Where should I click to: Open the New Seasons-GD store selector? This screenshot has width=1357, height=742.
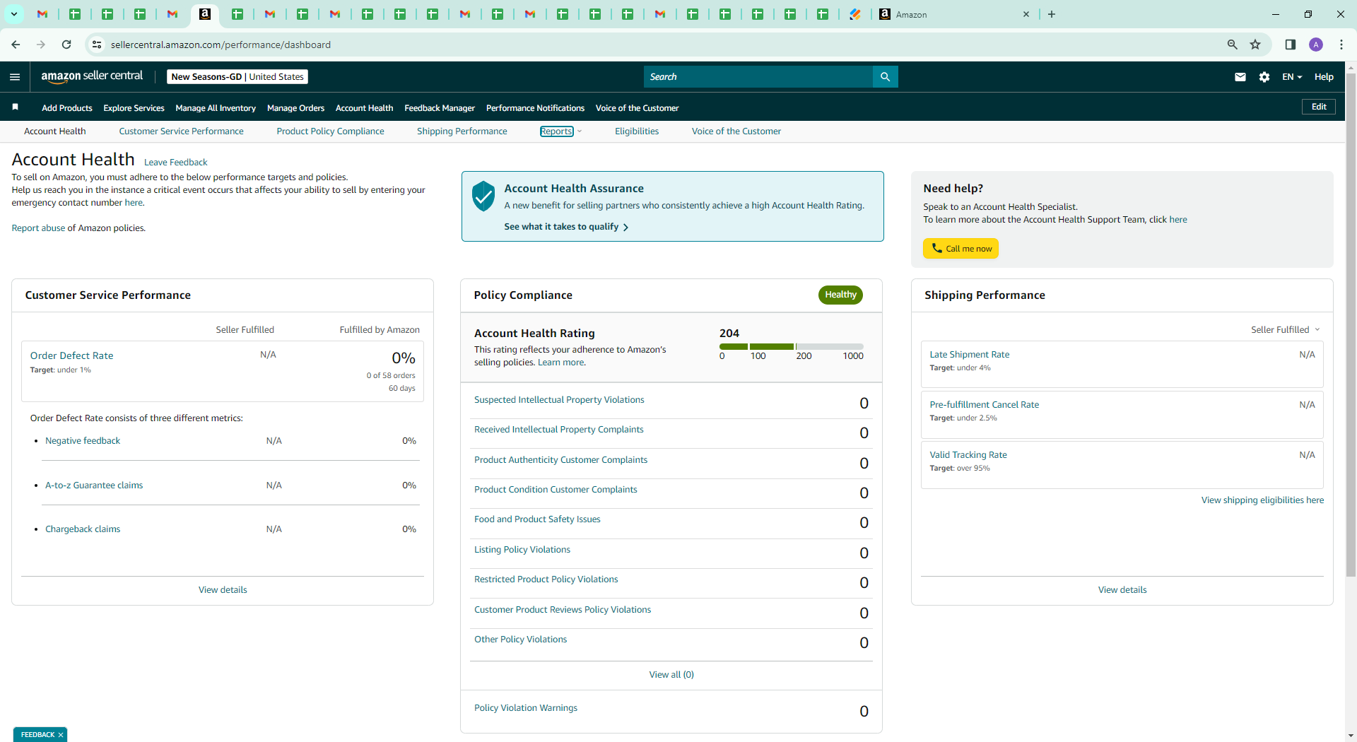237,77
